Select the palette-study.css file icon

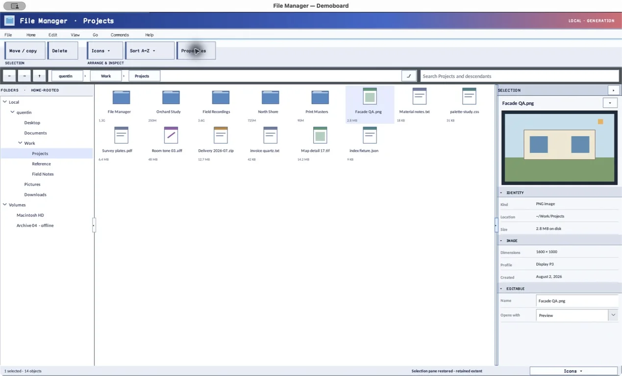[469, 96]
